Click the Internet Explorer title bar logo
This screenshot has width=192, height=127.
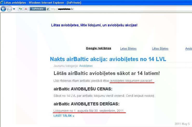(2, 2)
